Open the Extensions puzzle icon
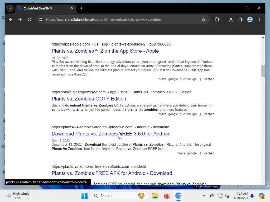 217,19
